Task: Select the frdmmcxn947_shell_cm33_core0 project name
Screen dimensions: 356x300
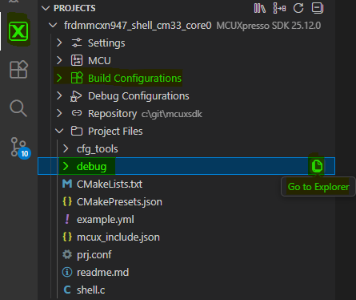Action: [138, 26]
